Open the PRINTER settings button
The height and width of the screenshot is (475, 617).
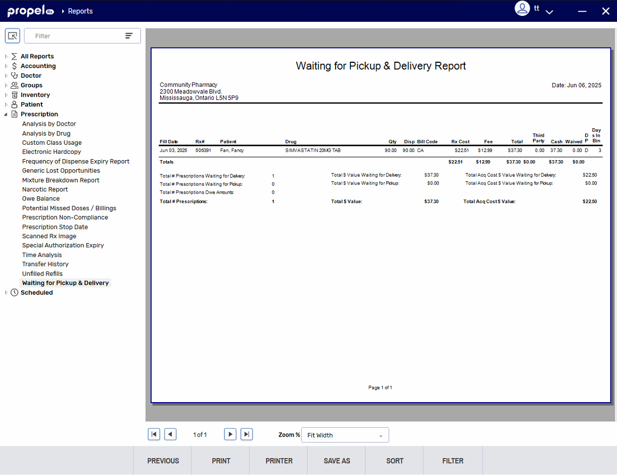coord(279,461)
